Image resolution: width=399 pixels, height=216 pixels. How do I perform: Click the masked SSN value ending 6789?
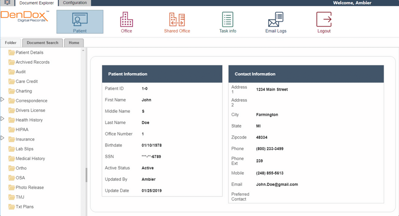pyautogui.click(x=151, y=156)
